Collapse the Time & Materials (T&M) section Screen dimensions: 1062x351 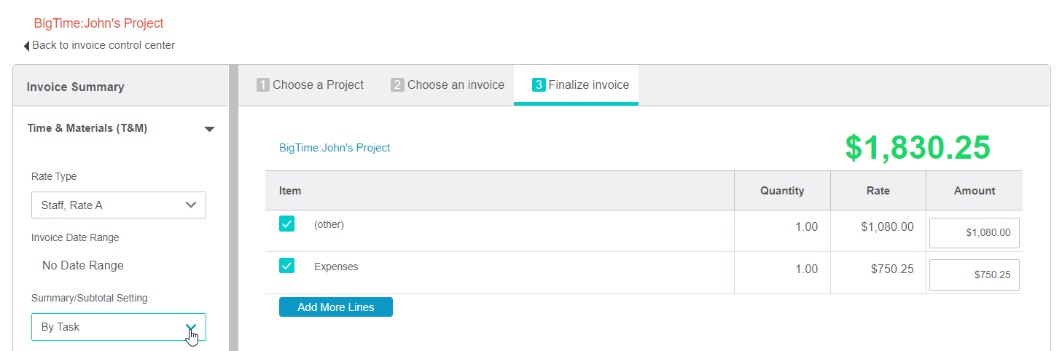pos(209,129)
